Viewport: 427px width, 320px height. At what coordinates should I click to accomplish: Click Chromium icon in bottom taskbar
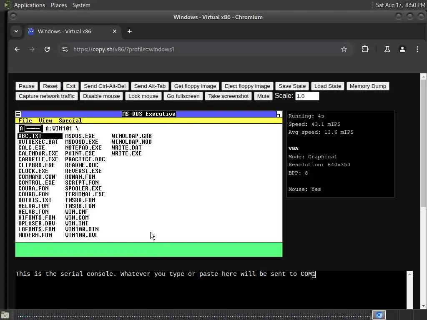(379, 315)
